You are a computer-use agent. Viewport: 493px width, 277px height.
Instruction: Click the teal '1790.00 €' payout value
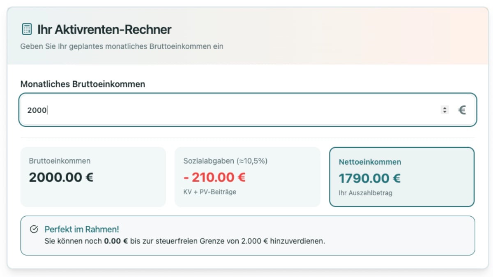coord(369,178)
